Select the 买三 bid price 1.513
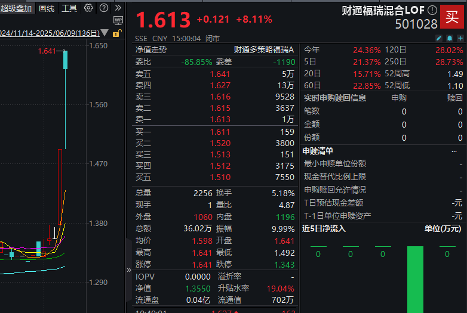Image resolution: width=467 pixels, height=313 pixels. pyautogui.click(x=220, y=154)
